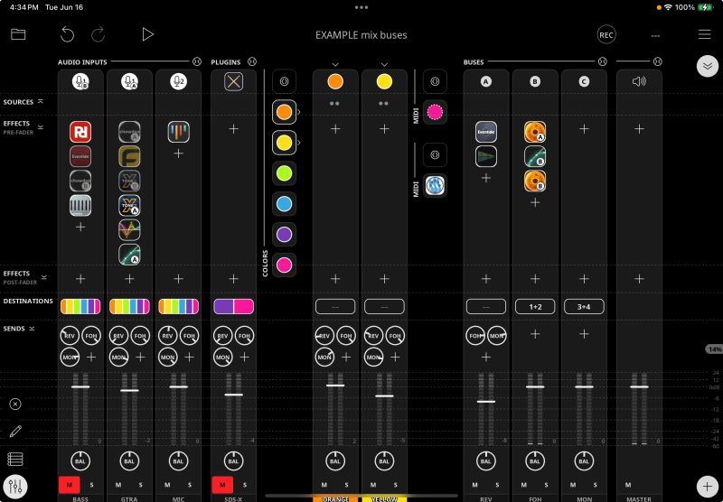Collapse the EFFECTS PRE-FADER row
Viewport: 723px width, 502px height.
tap(41, 126)
